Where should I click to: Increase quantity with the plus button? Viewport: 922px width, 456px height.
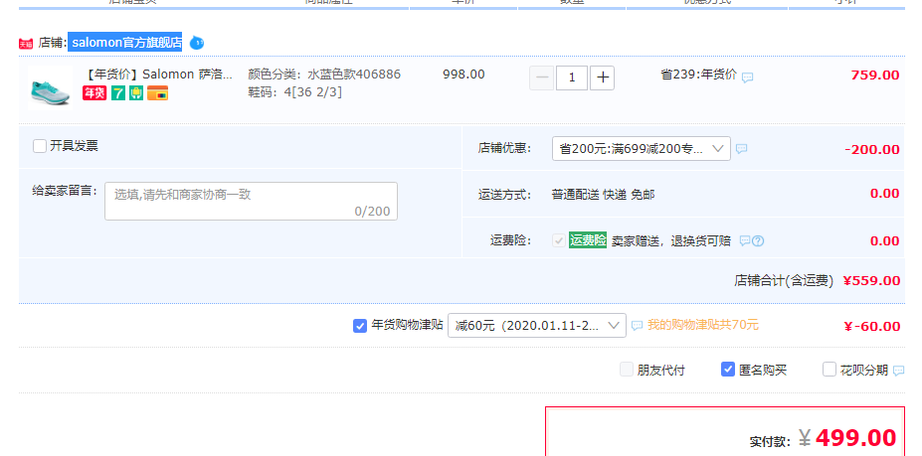coord(602,77)
